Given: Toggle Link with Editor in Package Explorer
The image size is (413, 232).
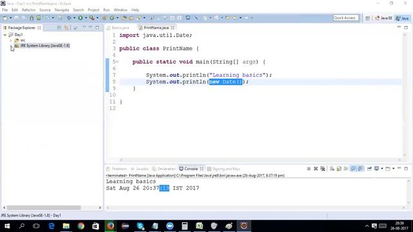Looking at the screenshot, I should point(66,28).
